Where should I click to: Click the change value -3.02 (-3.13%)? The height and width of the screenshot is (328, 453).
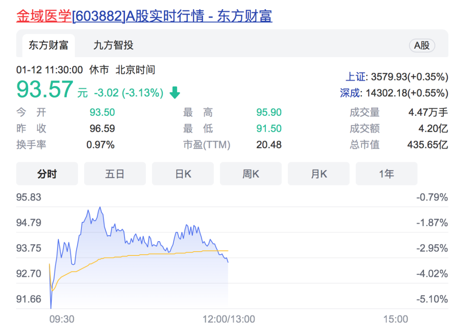point(129,93)
